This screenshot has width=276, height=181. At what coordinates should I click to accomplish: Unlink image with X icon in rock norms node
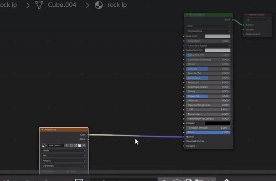coord(84,146)
